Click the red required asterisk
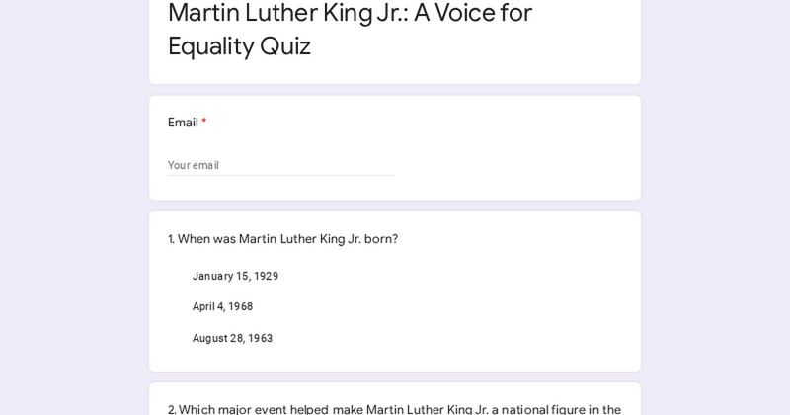Screen dimensions: 790x415 click(204, 122)
